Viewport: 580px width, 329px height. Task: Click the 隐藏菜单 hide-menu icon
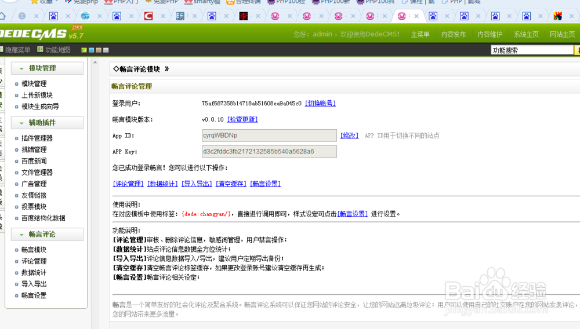[2, 49]
